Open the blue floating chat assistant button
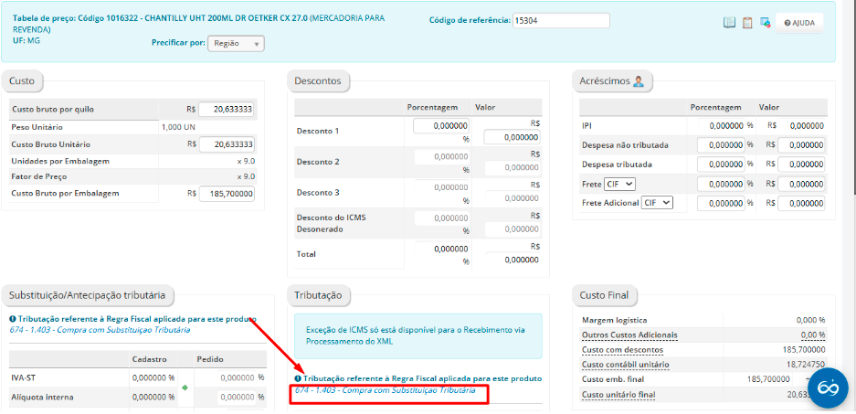This screenshot has height=414, width=856. [x=828, y=388]
